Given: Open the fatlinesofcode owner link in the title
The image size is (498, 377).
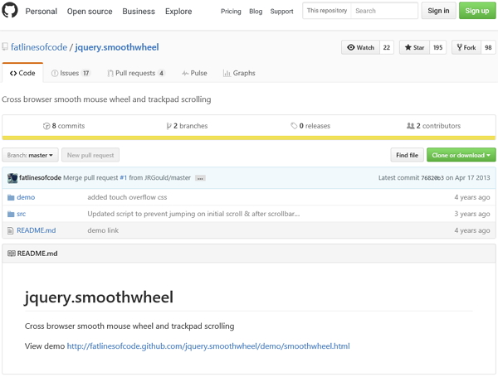Looking at the screenshot, I should 39,47.
